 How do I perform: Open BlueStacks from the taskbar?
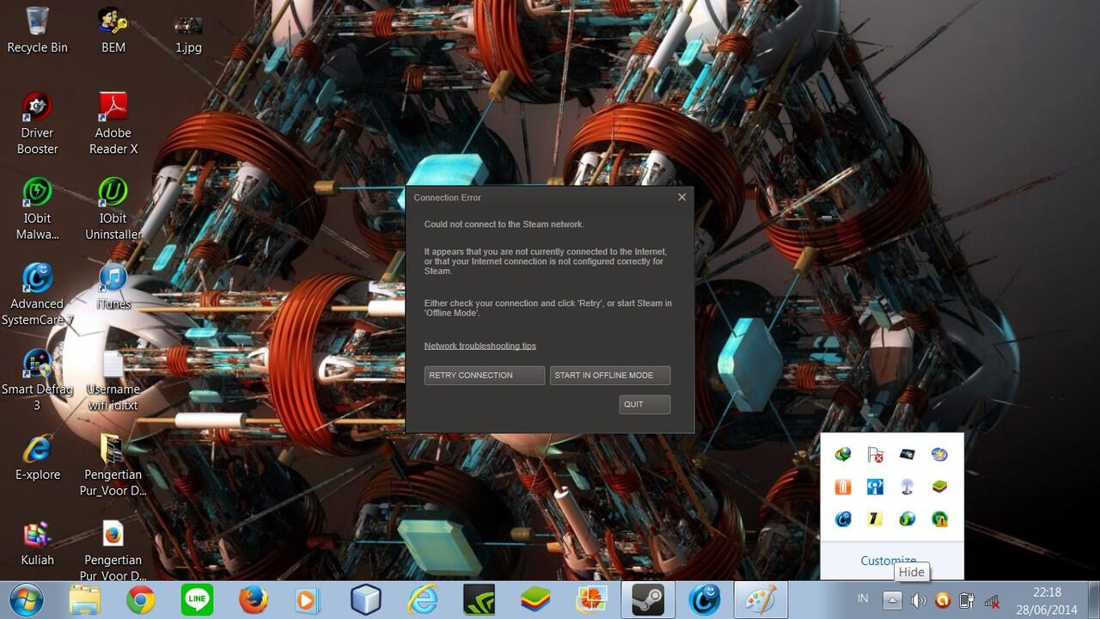coord(535,600)
